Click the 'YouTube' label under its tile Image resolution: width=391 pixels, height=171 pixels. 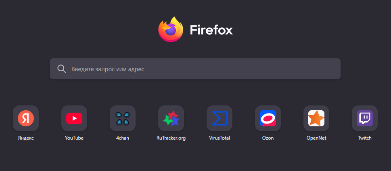74,138
